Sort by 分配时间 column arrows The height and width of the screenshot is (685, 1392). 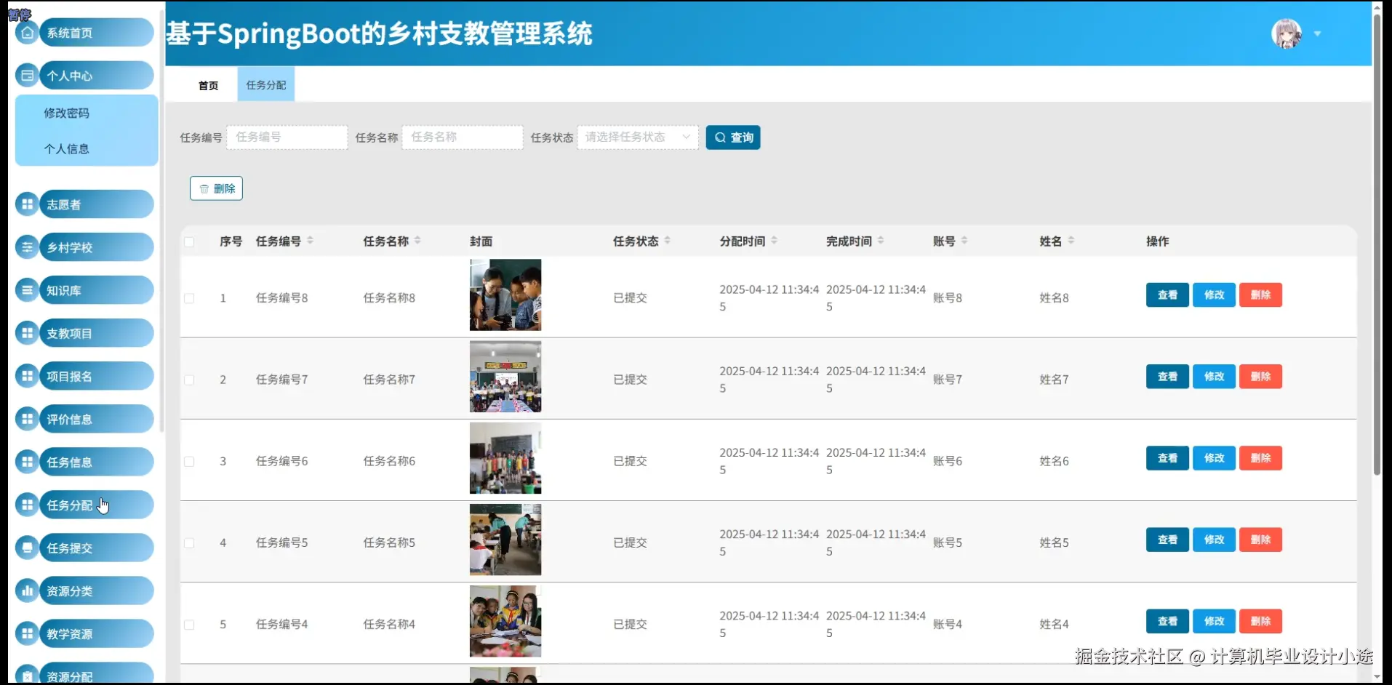[774, 241]
